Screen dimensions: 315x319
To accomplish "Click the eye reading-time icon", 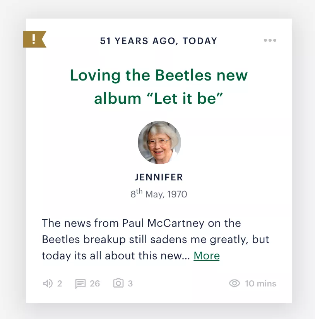I will [x=235, y=283].
